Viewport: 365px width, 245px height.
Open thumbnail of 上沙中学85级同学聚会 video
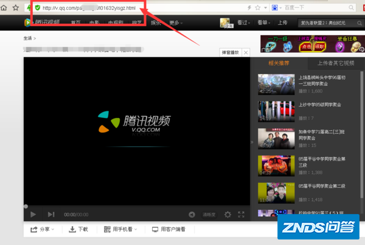click(x=276, y=111)
